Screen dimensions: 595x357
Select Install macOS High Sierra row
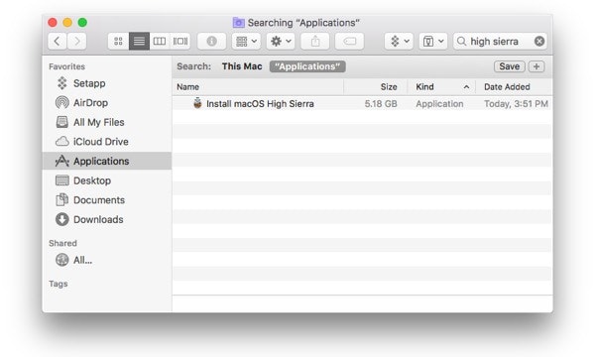pyautogui.click(x=362, y=103)
